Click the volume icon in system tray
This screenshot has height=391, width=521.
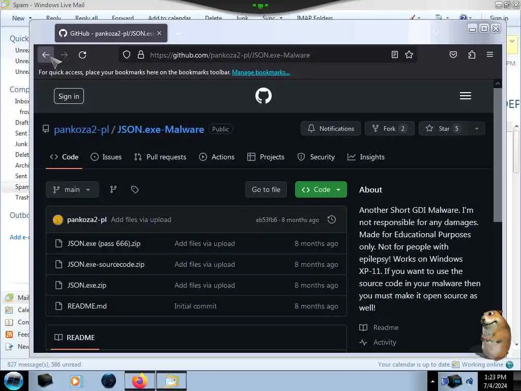tap(470, 381)
